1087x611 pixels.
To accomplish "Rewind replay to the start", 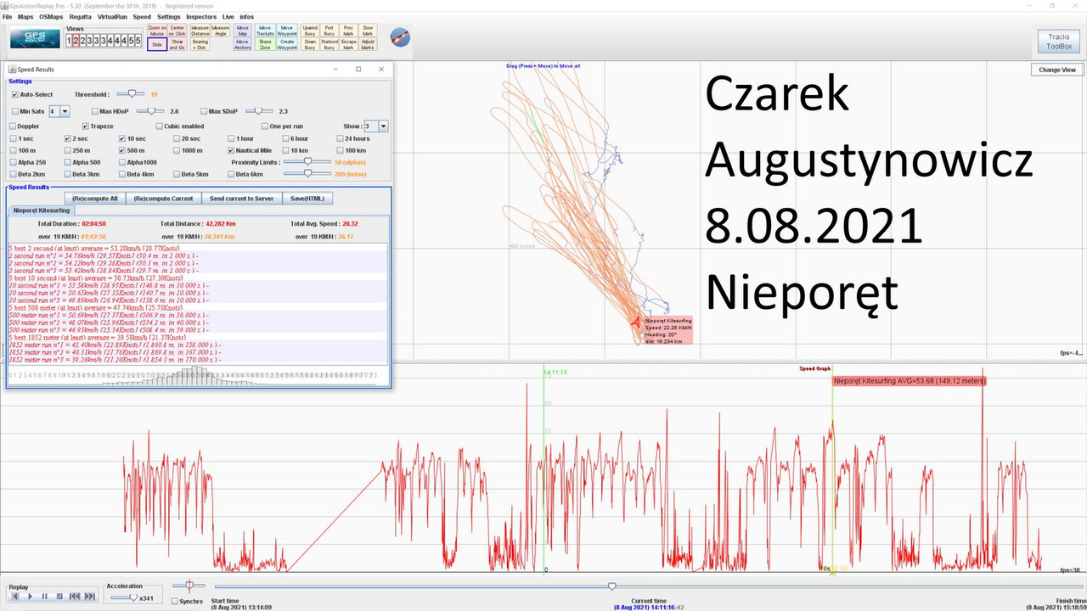I will 75,597.
